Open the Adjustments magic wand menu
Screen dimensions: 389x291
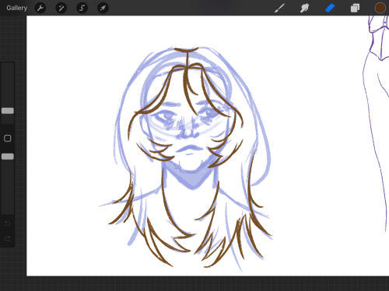(x=61, y=8)
